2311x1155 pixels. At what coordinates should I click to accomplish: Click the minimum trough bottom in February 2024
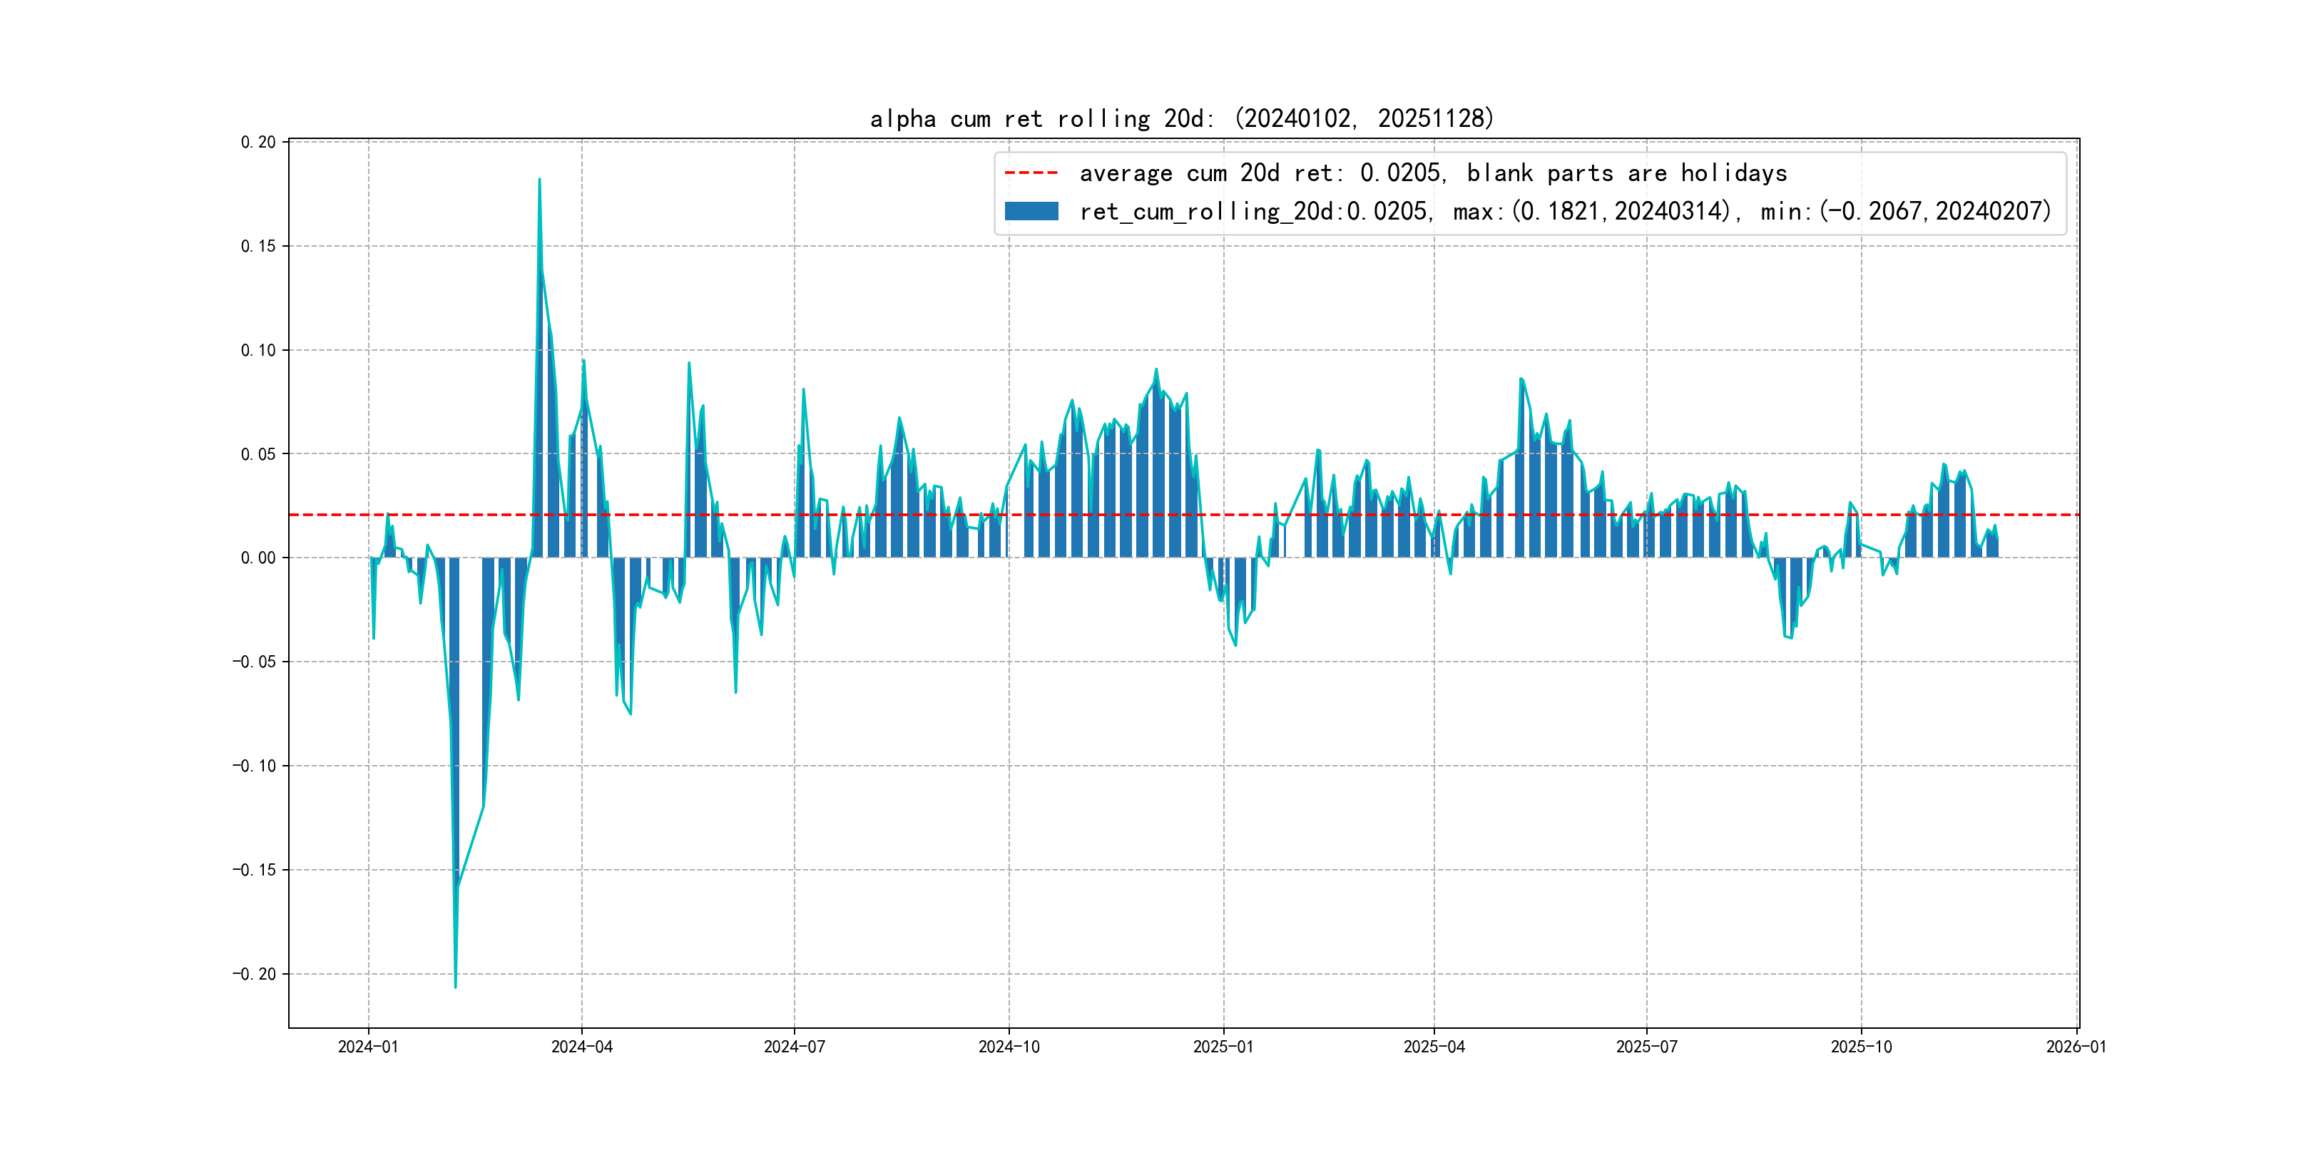point(455,987)
